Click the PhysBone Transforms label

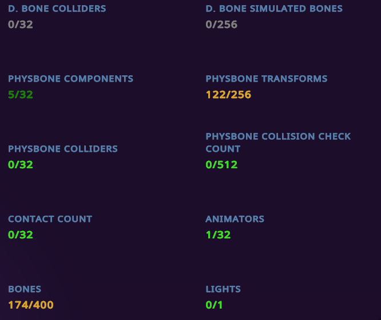(266, 79)
